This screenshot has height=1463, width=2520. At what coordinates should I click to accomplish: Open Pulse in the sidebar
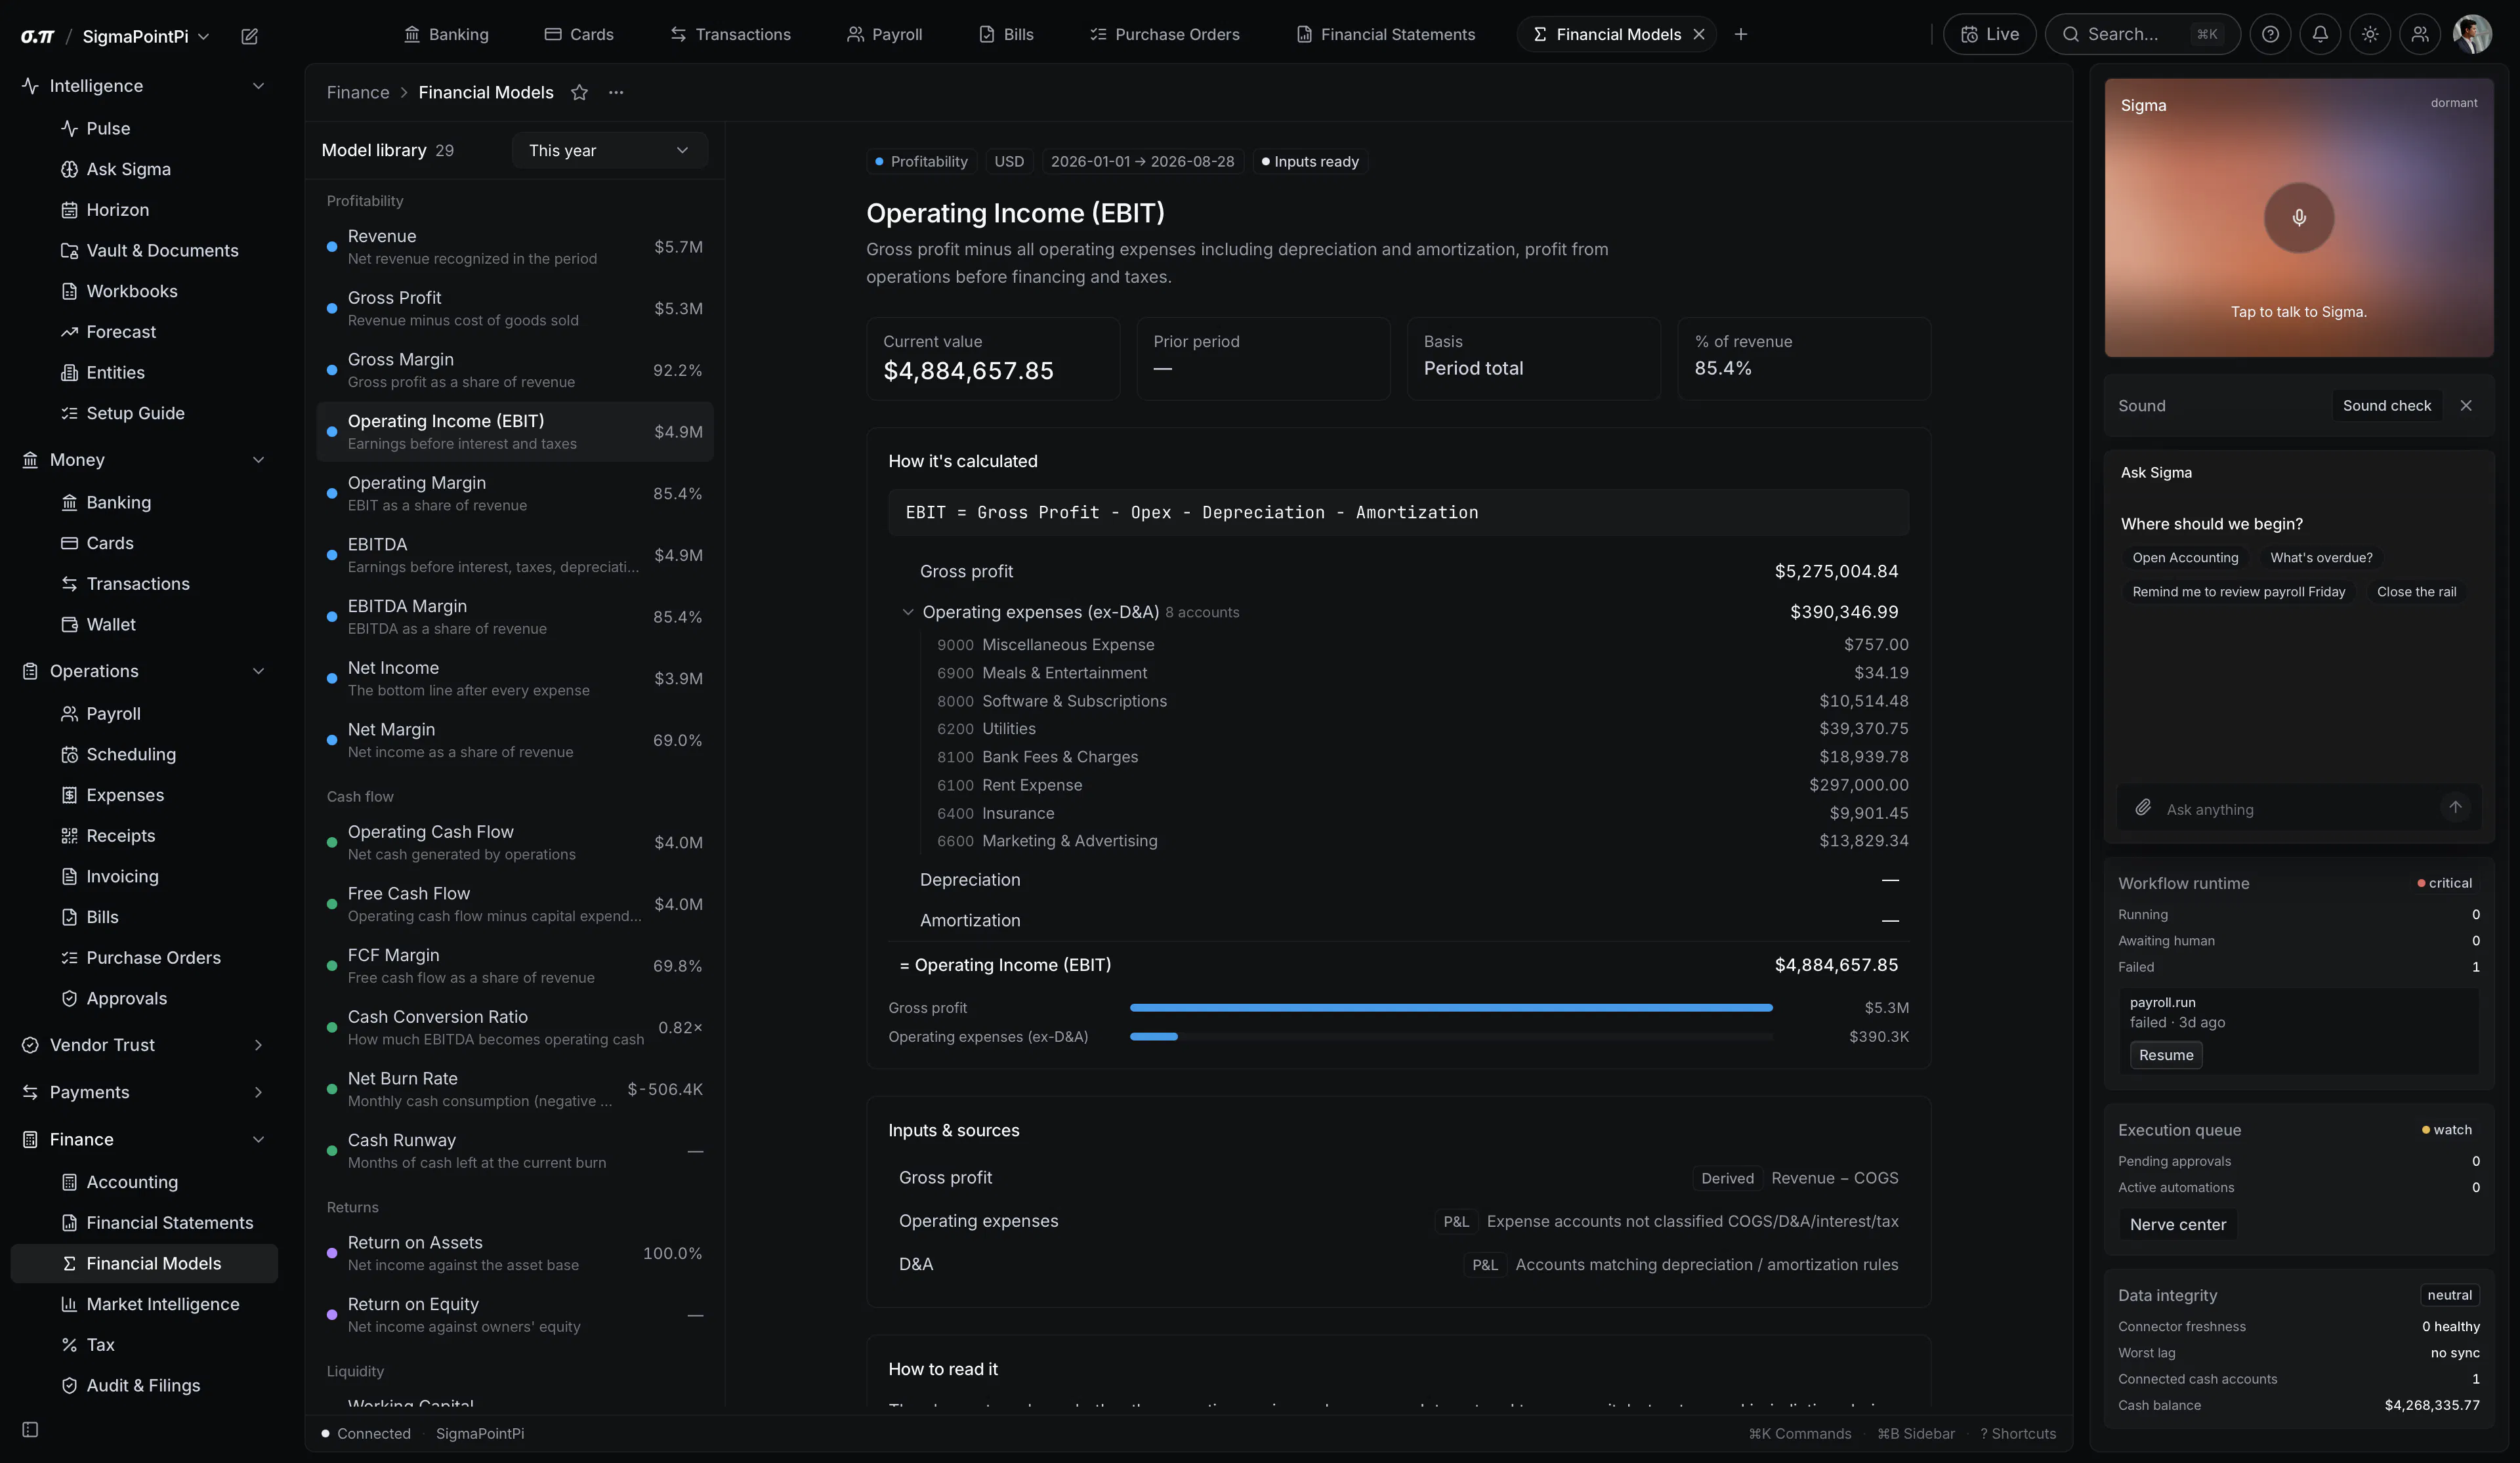pyautogui.click(x=145, y=128)
